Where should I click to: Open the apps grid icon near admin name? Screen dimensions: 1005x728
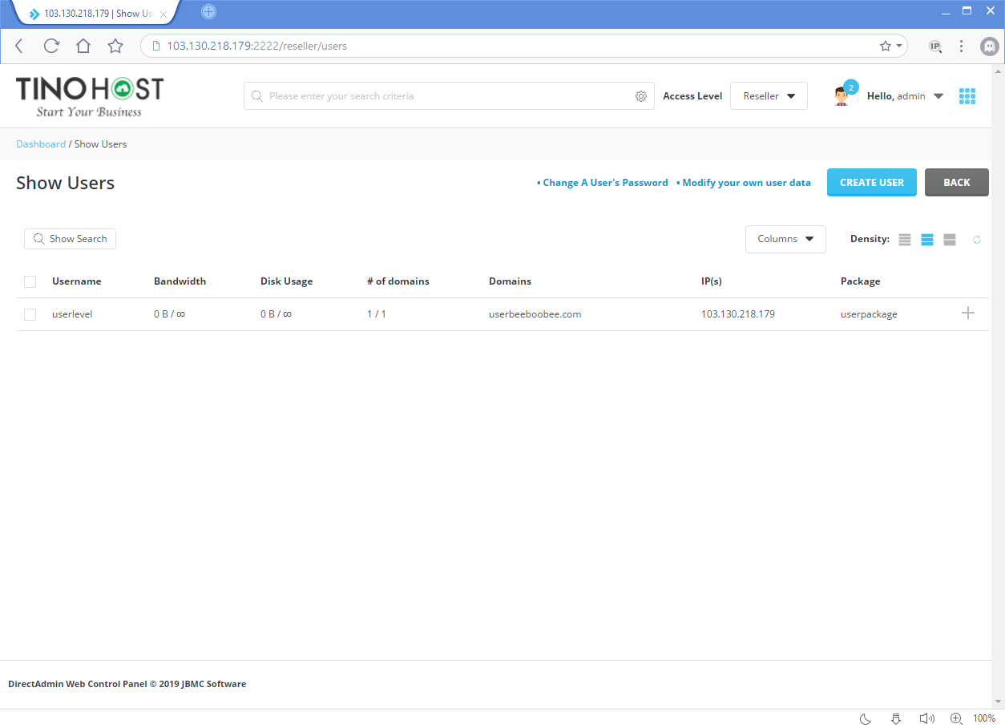[967, 95]
